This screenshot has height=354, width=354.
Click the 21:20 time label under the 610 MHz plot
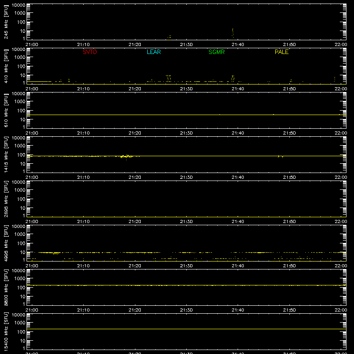coord(135,133)
